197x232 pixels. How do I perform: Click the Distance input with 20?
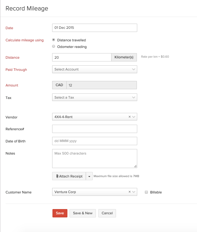tap(82, 57)
